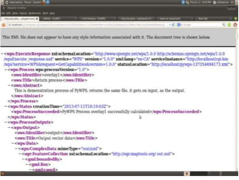Click the power icon in top panel
The height and width of the screenshot is (180, 239).
point(233,2)
